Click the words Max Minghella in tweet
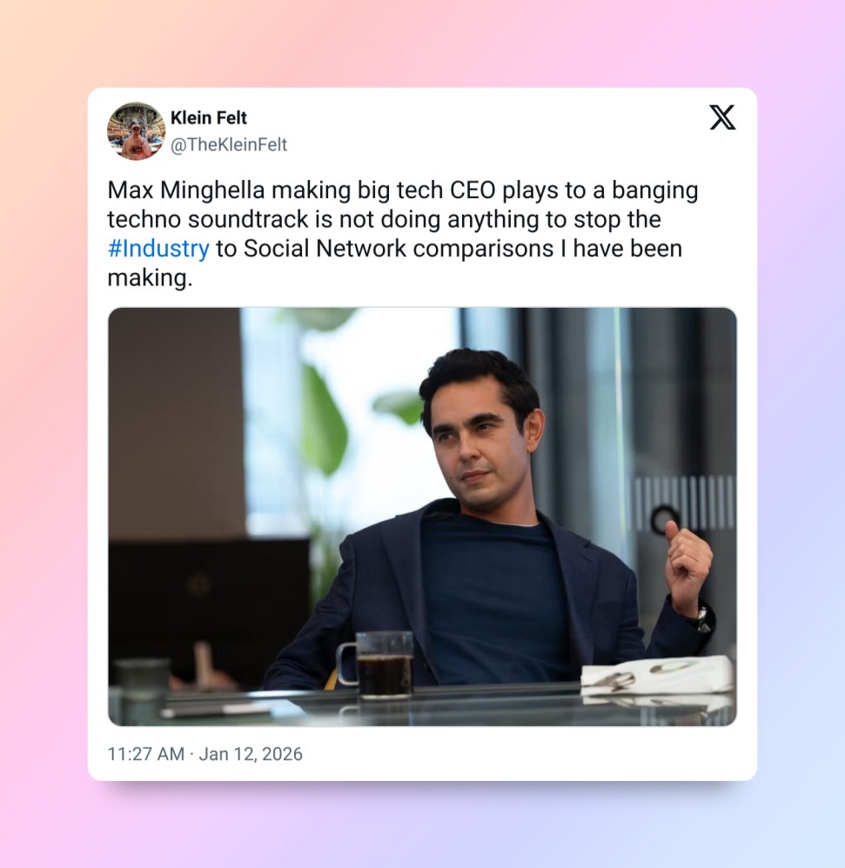The image size is (845, 868). [x=186, y=190]
